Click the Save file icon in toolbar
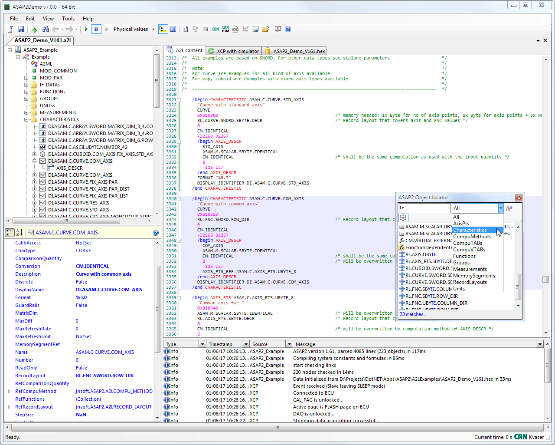Viewport: 555px width, 445px height. 20,29
